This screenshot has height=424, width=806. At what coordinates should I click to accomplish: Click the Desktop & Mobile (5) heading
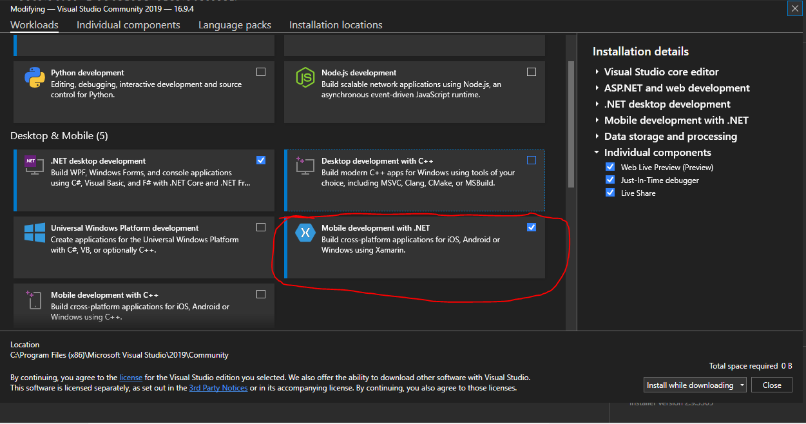(x=59, y=136)
